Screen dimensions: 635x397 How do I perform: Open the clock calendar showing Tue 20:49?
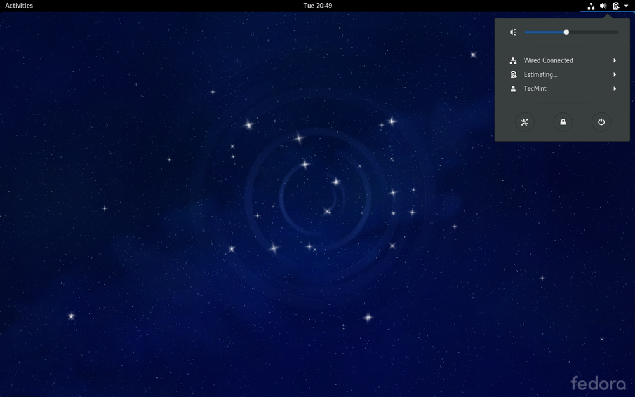pos(317,6)
